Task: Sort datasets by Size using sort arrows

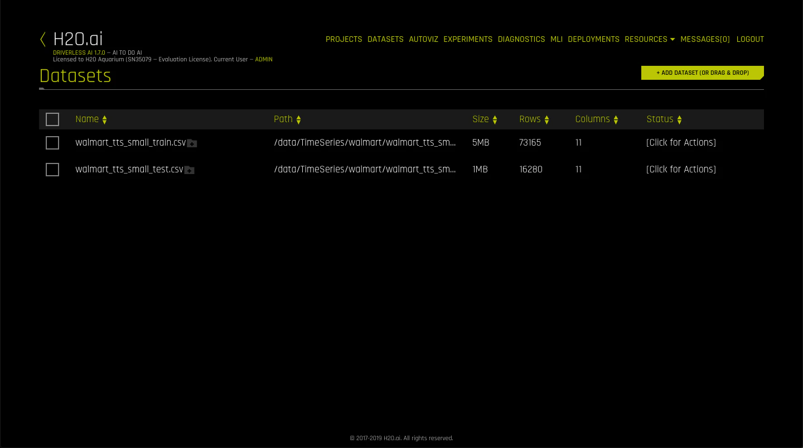Action: pos(495,119)
